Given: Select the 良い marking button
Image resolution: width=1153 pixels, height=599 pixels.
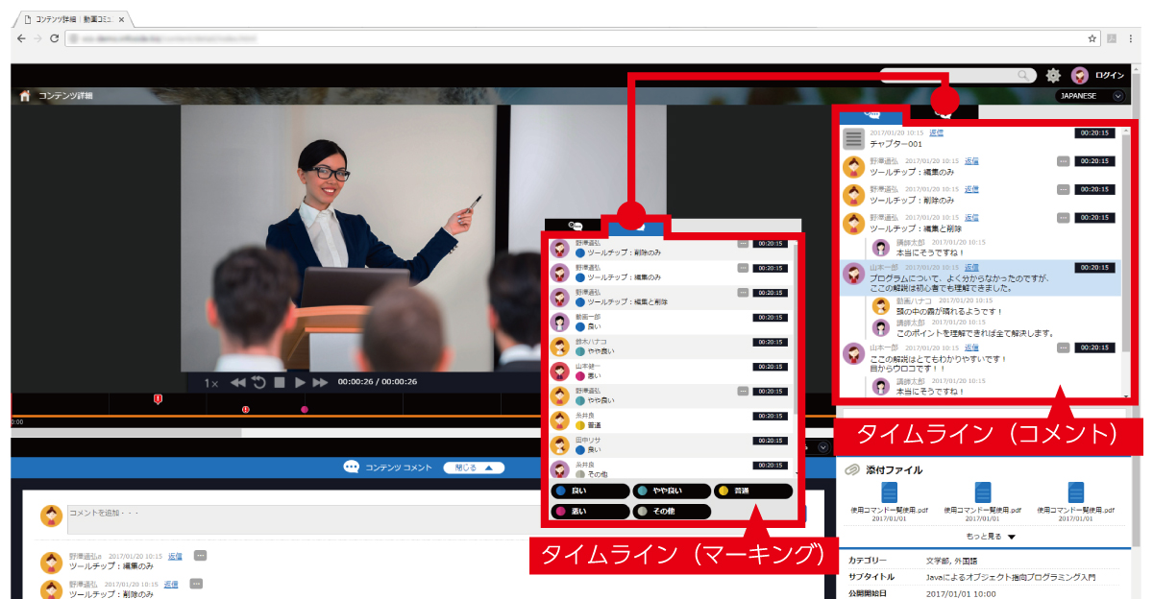Looking at the screenshot, I should 589,491.
